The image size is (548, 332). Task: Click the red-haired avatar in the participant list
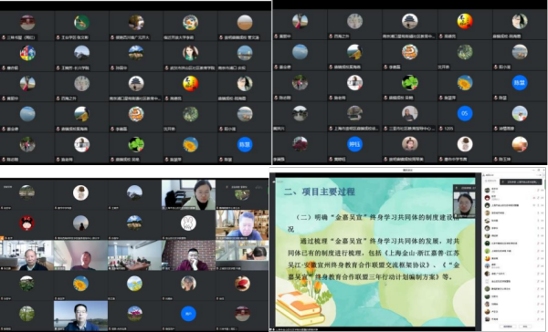[x=487, y=198]
